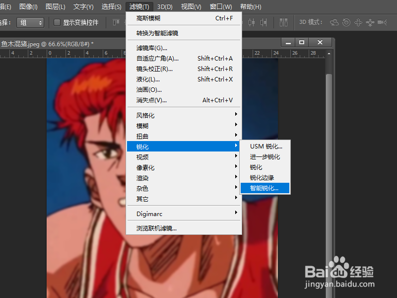Viewport: 397px width, 298px height.
Task: Open 消失点(V)... filter
Action: pos(184,100)
